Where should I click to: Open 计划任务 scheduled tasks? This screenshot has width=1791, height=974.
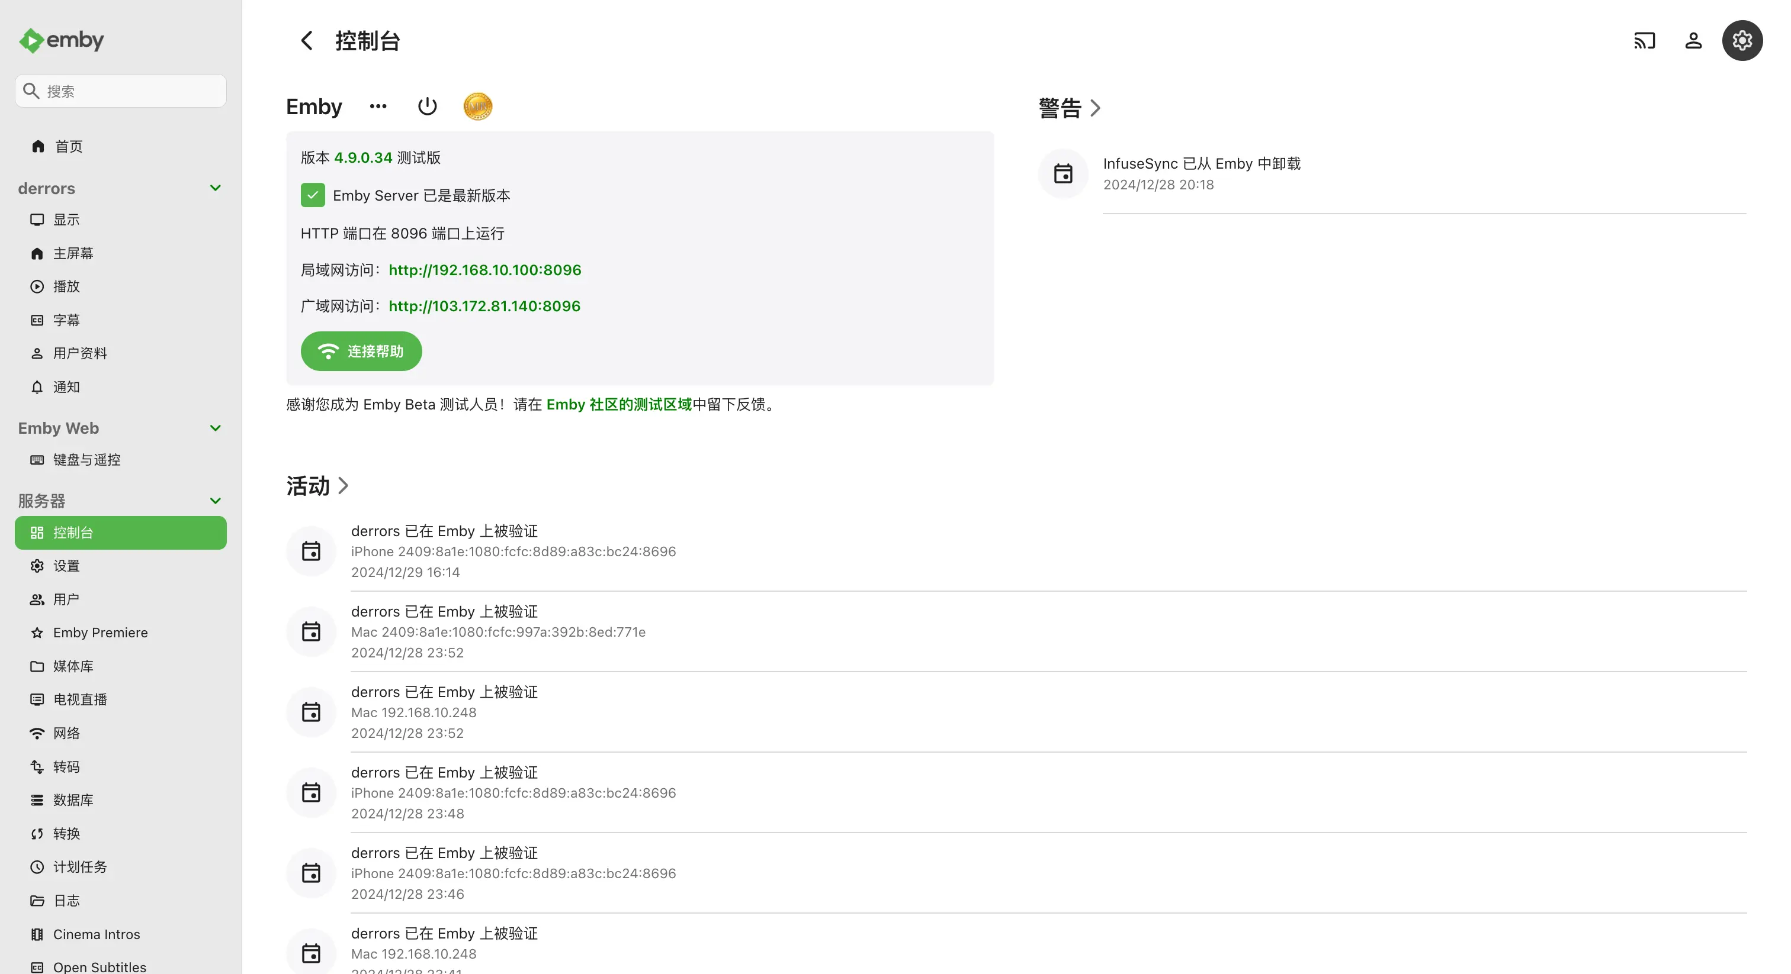coord(120,867)
